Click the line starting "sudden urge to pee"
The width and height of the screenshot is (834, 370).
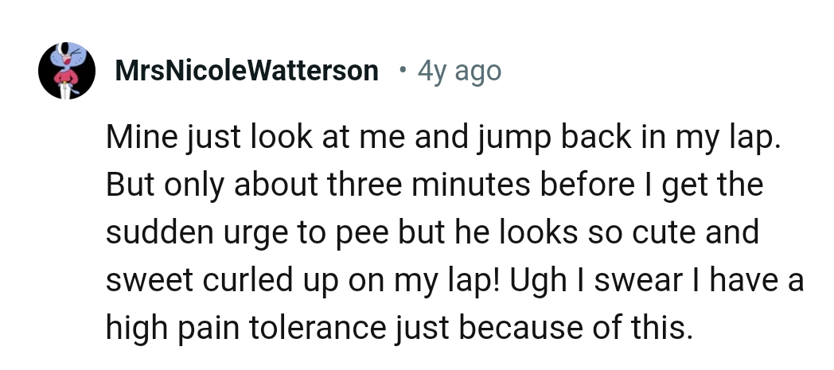(x=432, y=232)
